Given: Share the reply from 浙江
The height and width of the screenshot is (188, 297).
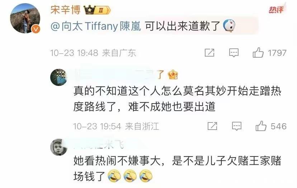Looking at the screenshot, I should pyautogui.click(x=212, y=126).
